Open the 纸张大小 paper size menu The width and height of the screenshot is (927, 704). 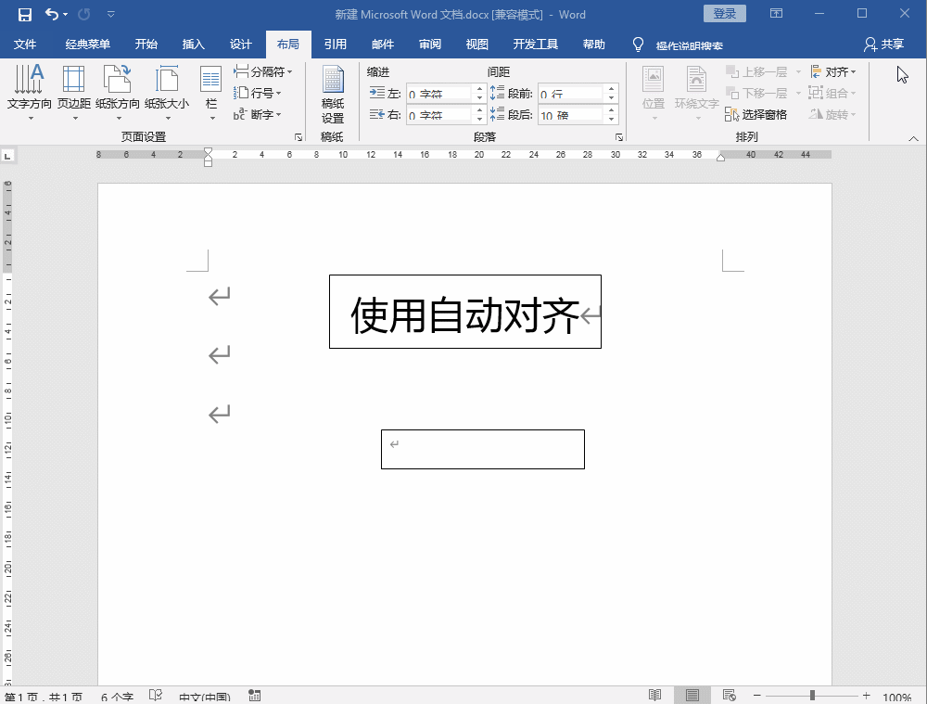pyautogui.click(x=167, y=92)
